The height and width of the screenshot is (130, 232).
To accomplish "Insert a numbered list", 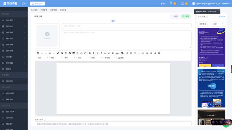I will (x=127, y=53).
